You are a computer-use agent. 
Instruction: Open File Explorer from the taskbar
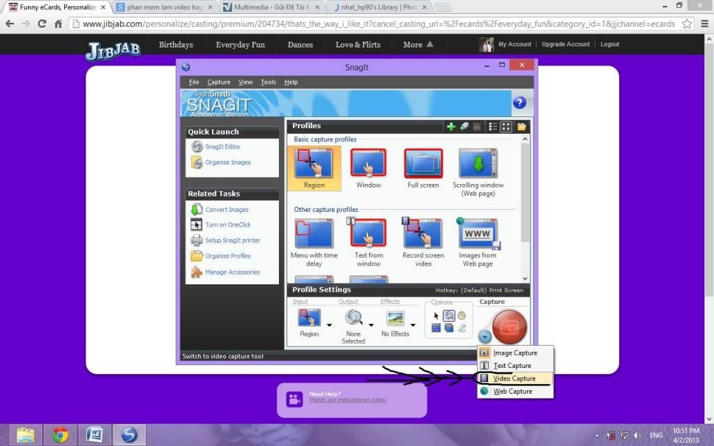coord(26,435)
